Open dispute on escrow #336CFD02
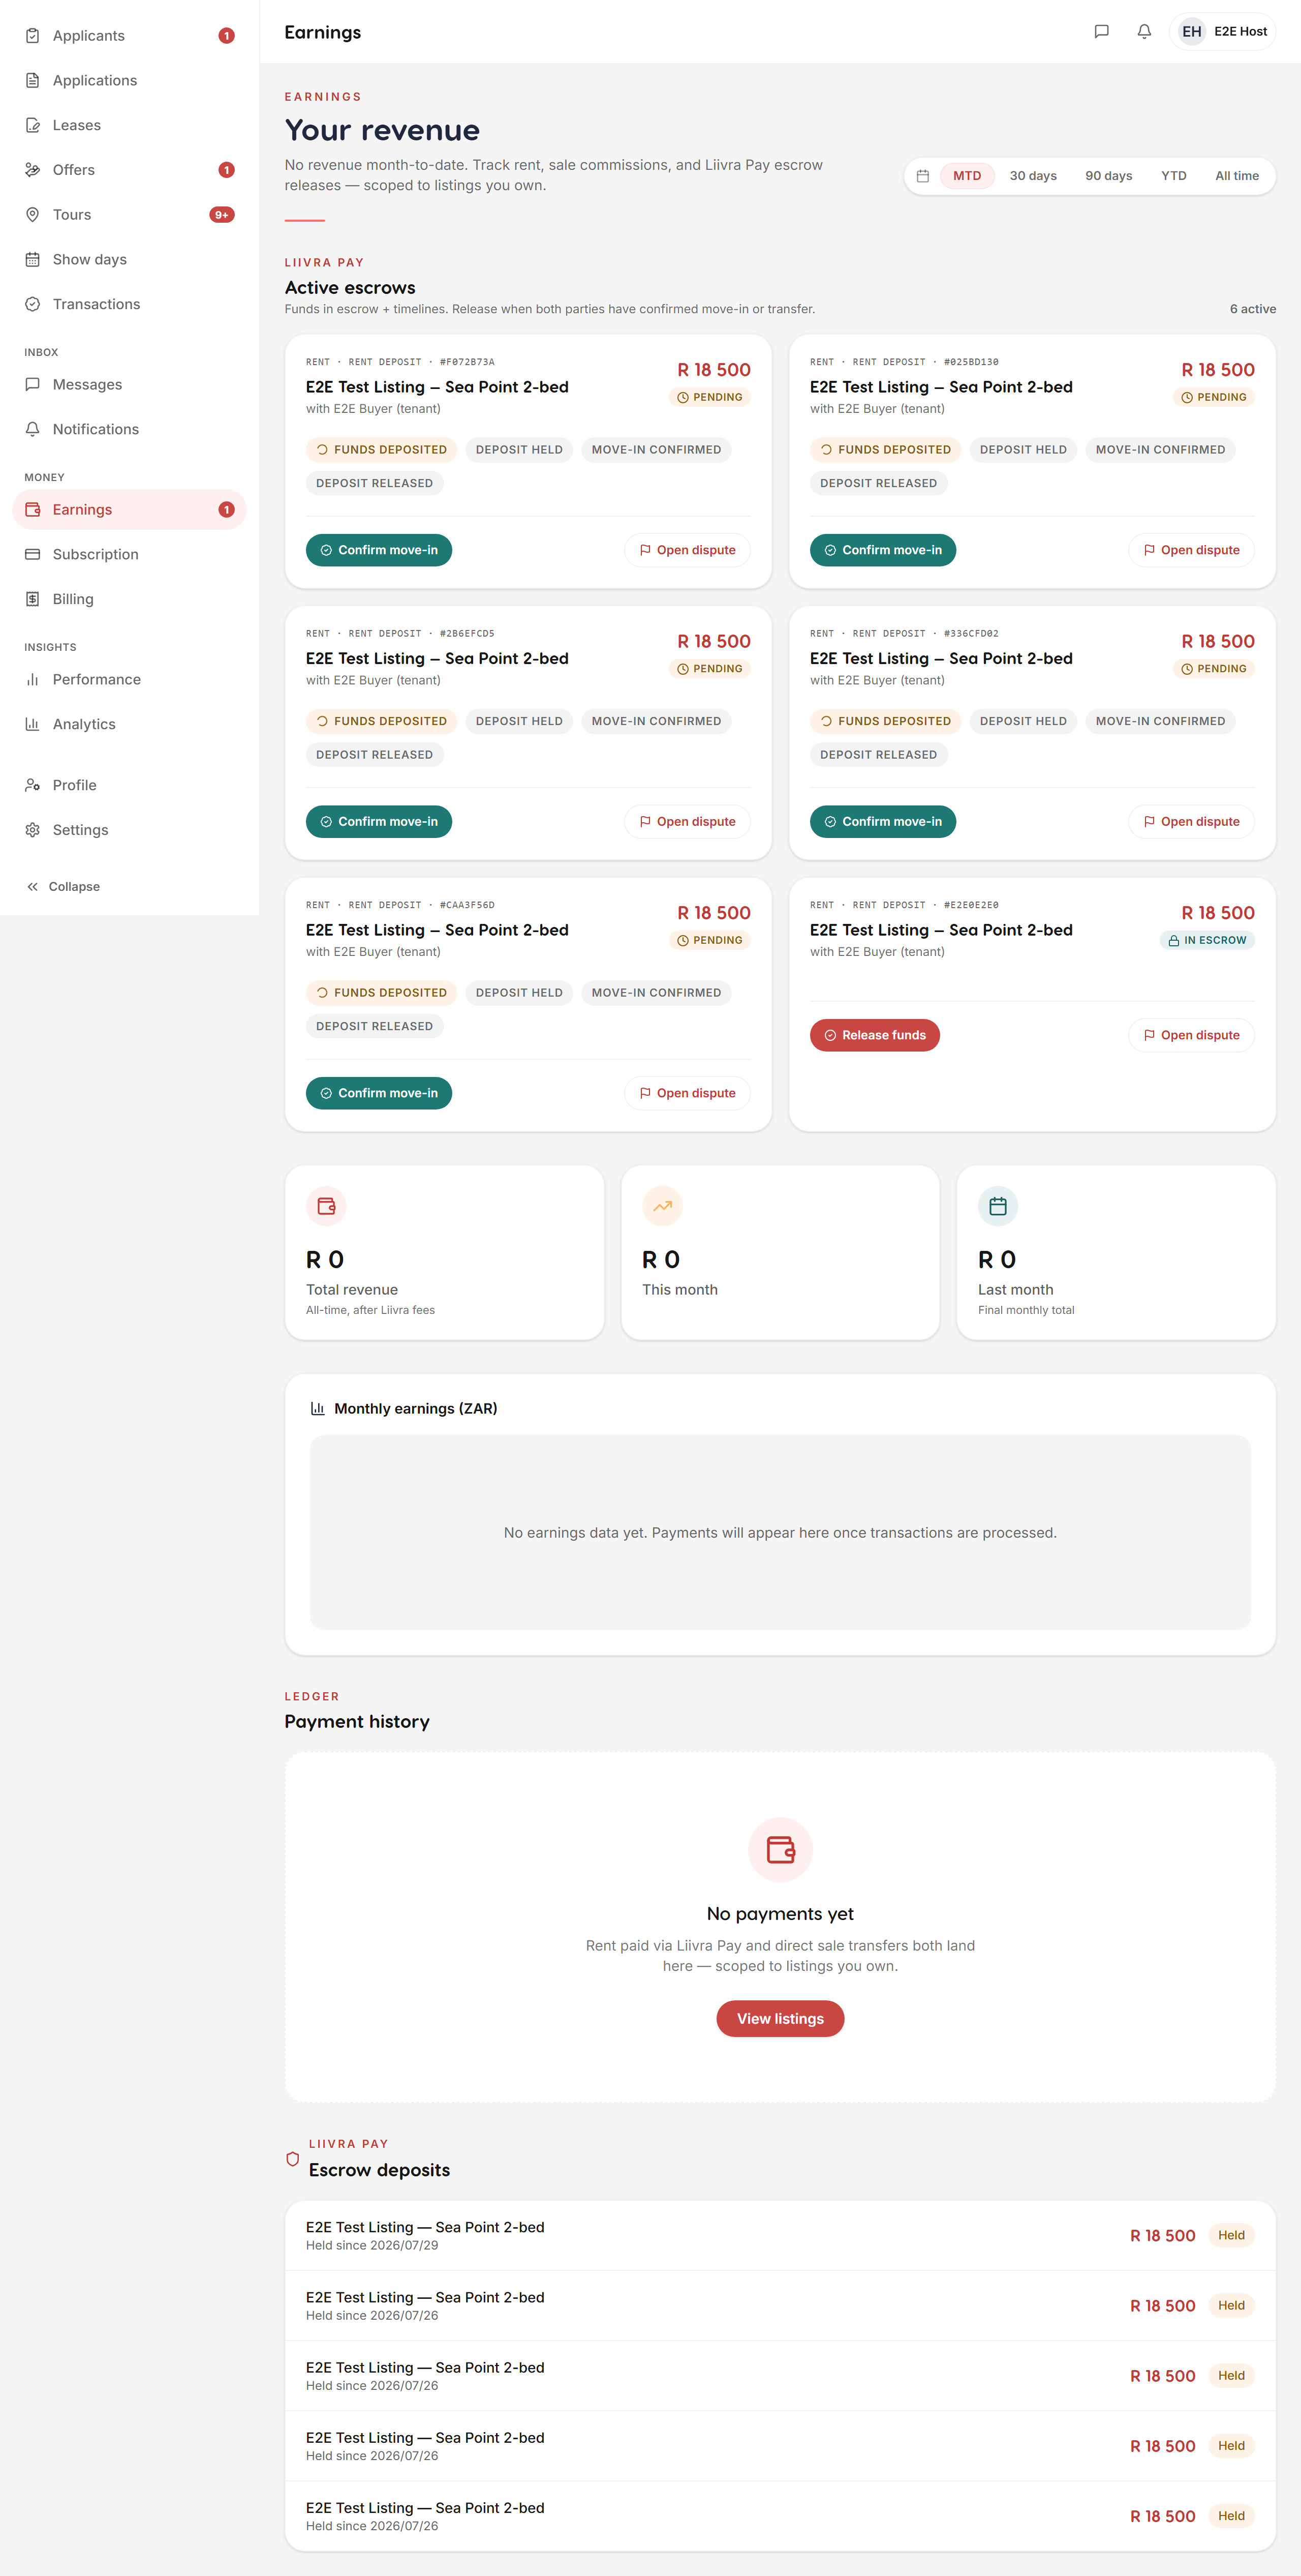This screenshot has width=1301, height=2576. pyautogui.click(x=1191, y=822)
